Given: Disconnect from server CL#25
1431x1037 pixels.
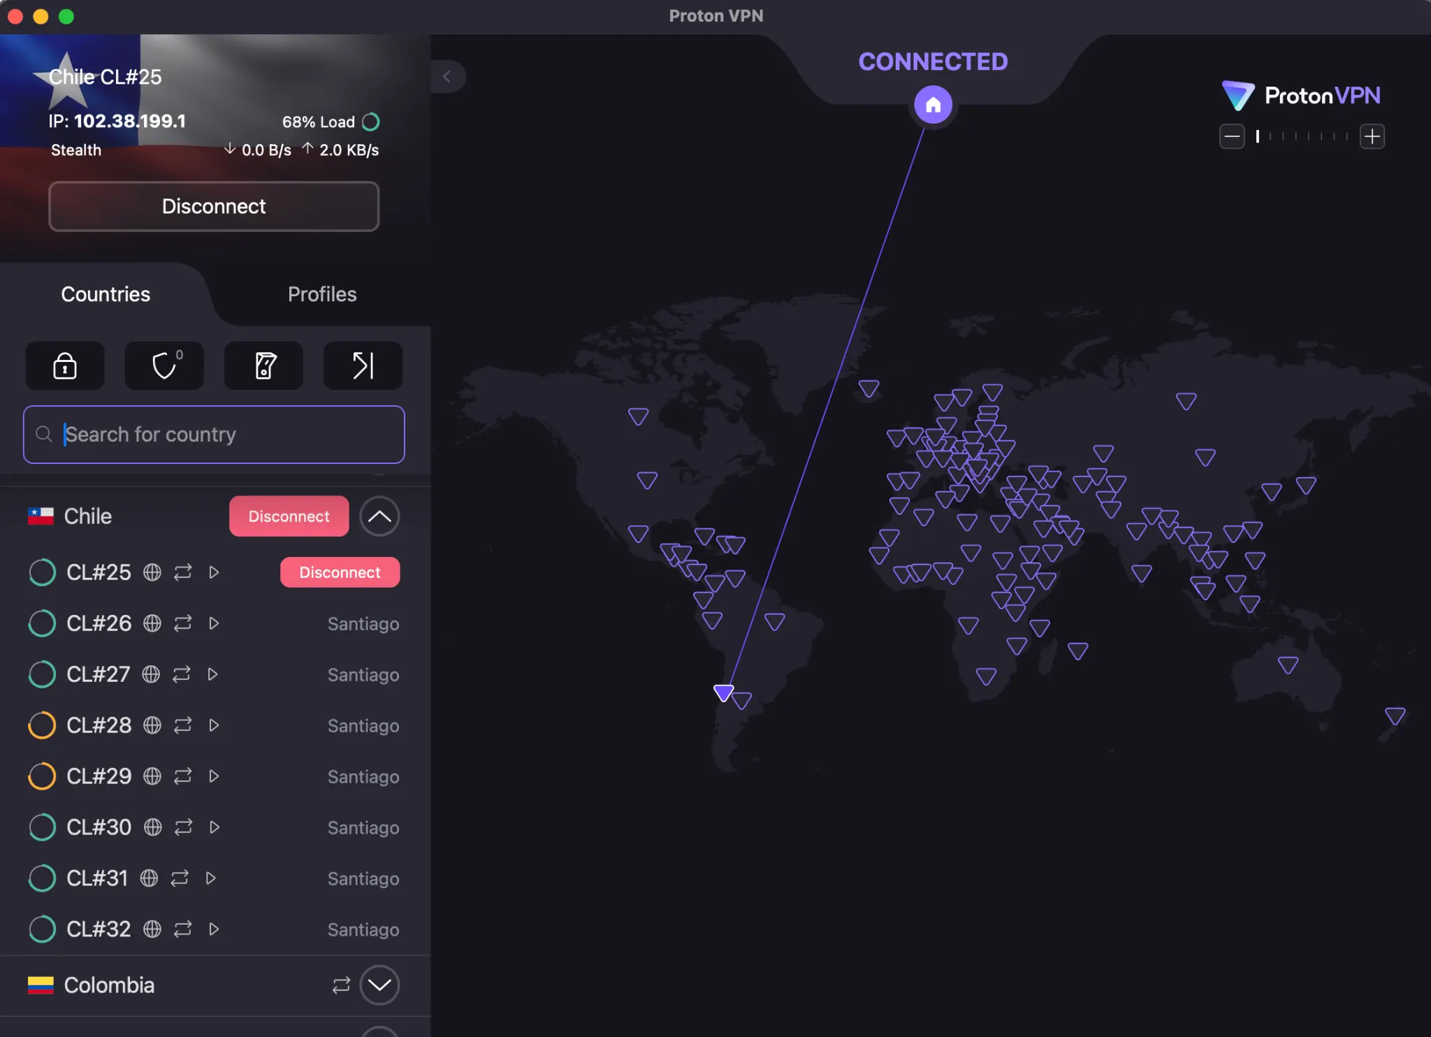Looking at the screenshot, I should coord(340,572).
